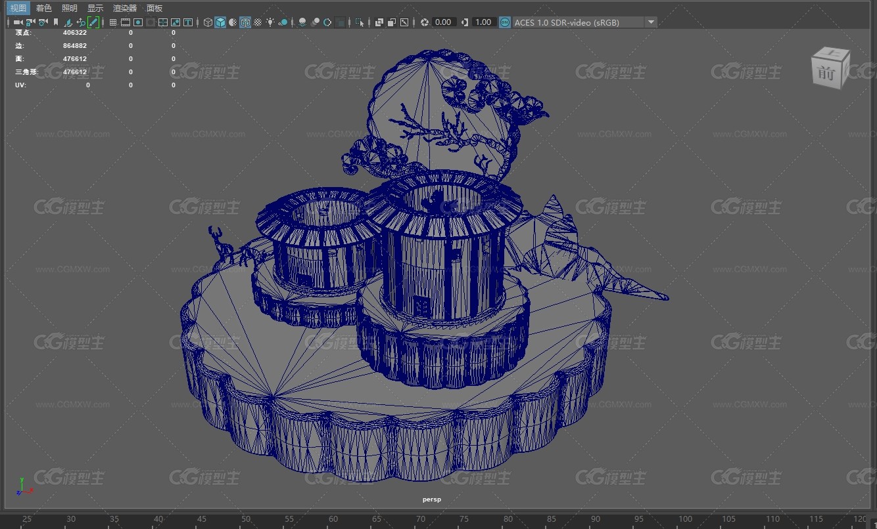The height and width of the screenshot is (529, 877).
Task: Open camera attributes icon
Action: (x=43, y=22)
